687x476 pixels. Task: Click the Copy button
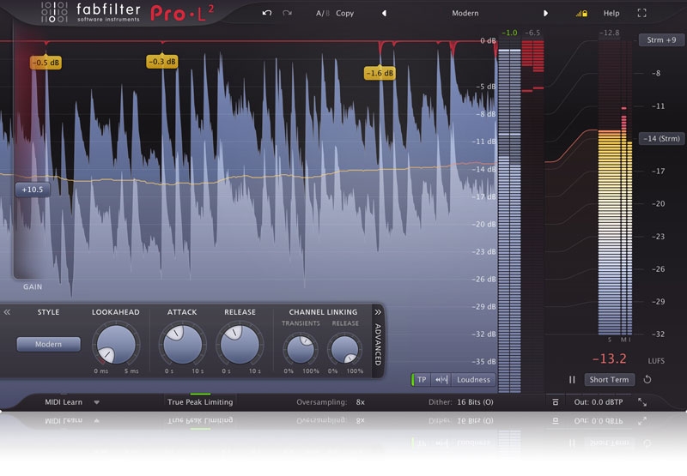(x=344, y=14)
